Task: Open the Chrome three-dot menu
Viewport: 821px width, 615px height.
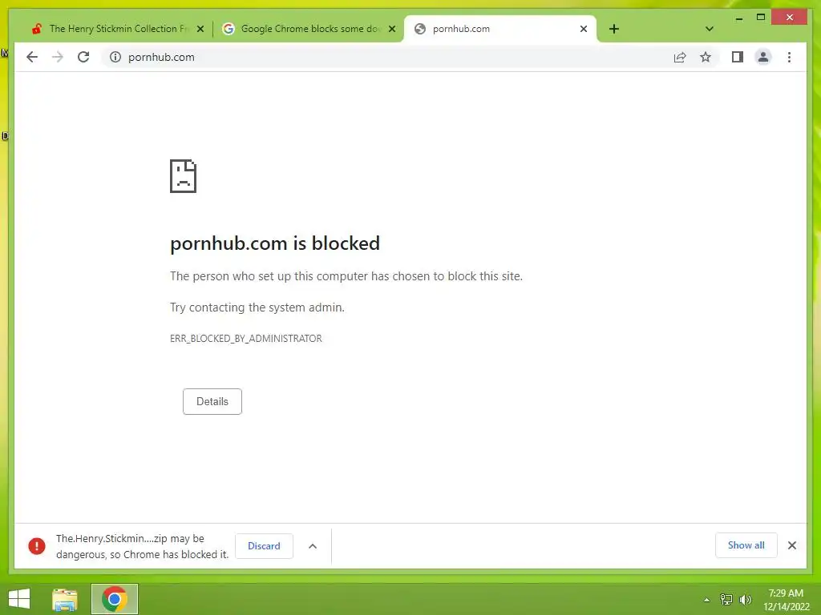Action: [789, 57]
